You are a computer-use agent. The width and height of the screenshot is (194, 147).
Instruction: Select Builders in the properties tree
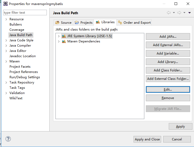pyautogui.click(x=16, y=24)
